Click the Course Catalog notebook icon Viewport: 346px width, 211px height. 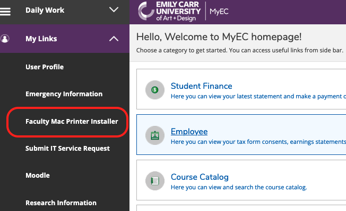click(x=155, y=181)
